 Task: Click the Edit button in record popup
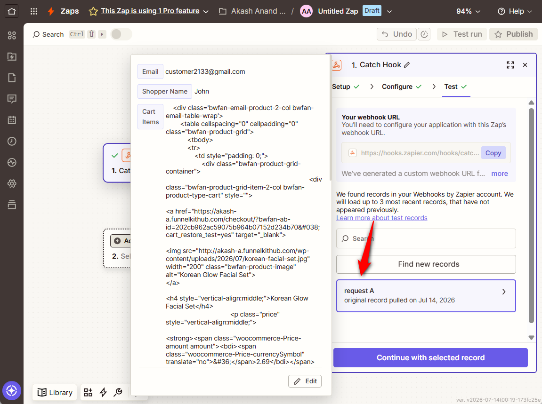[305, 381]
